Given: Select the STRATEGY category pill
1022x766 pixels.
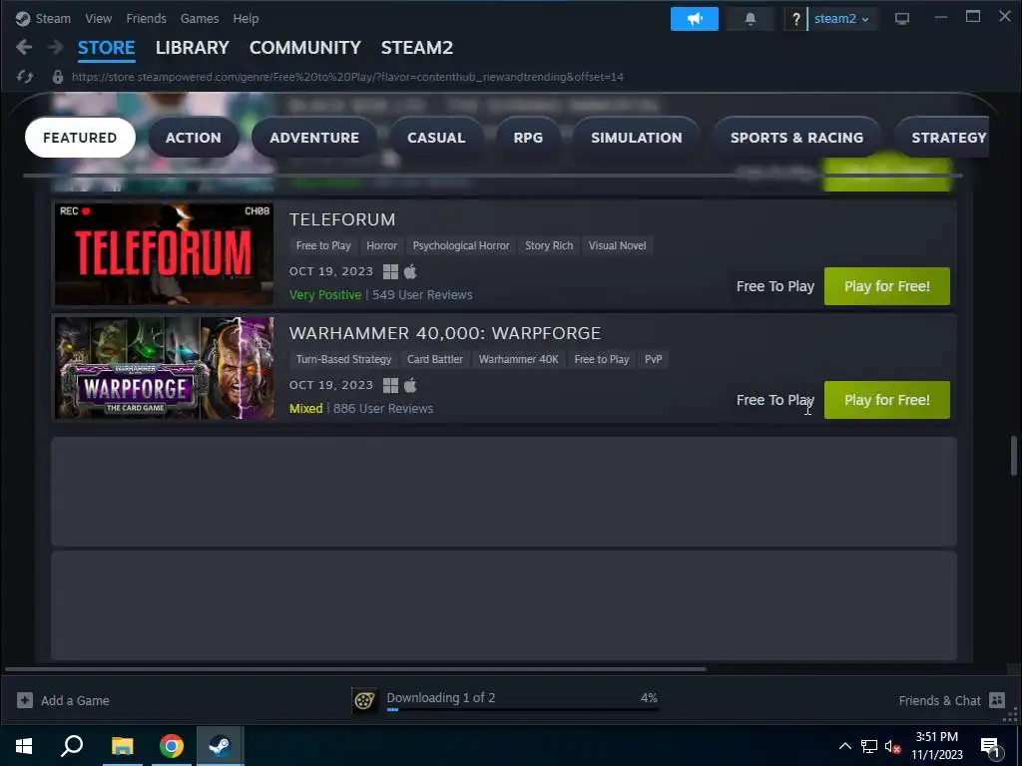Looking at the screenshot, I should coord(942,138).
